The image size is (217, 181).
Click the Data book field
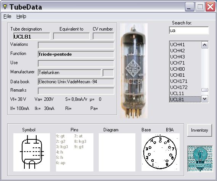click(76, 82)
